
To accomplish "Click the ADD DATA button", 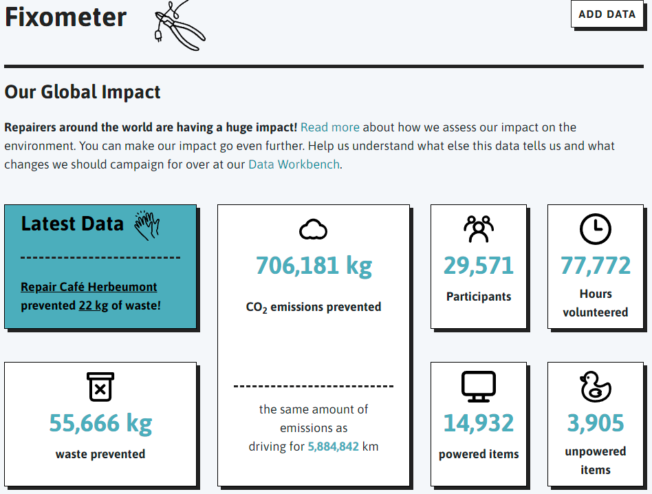I will pos(607,14).
